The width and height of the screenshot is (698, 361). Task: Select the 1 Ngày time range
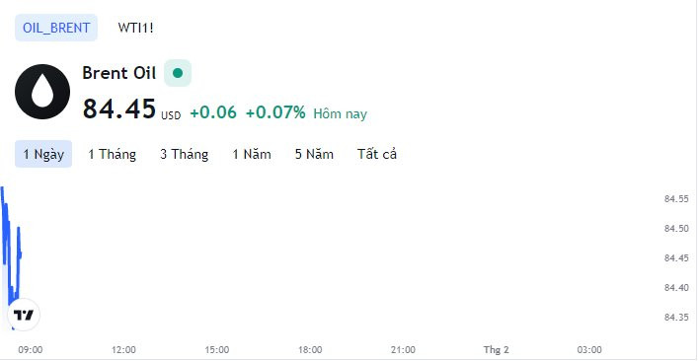pyautogui.click(x=43, y=154)
